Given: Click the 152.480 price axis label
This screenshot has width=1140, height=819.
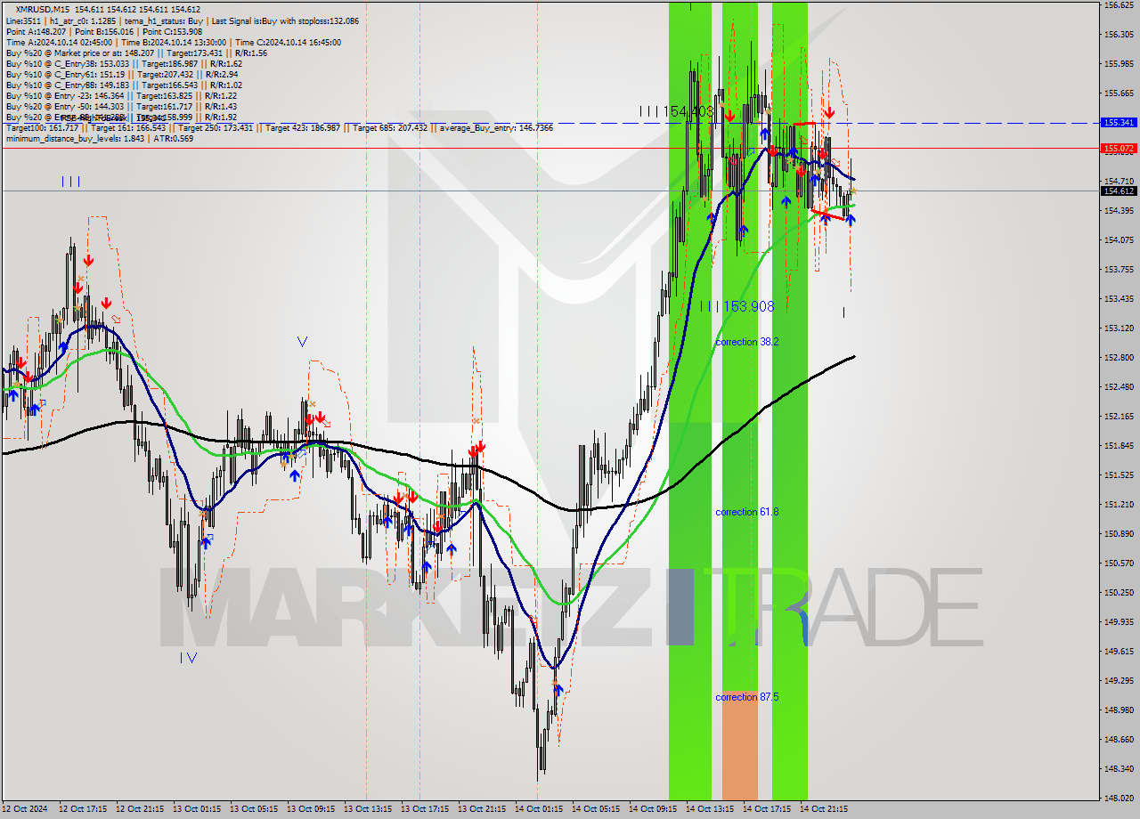Looking at the screenshot, I should click(x=1119, y=387).
